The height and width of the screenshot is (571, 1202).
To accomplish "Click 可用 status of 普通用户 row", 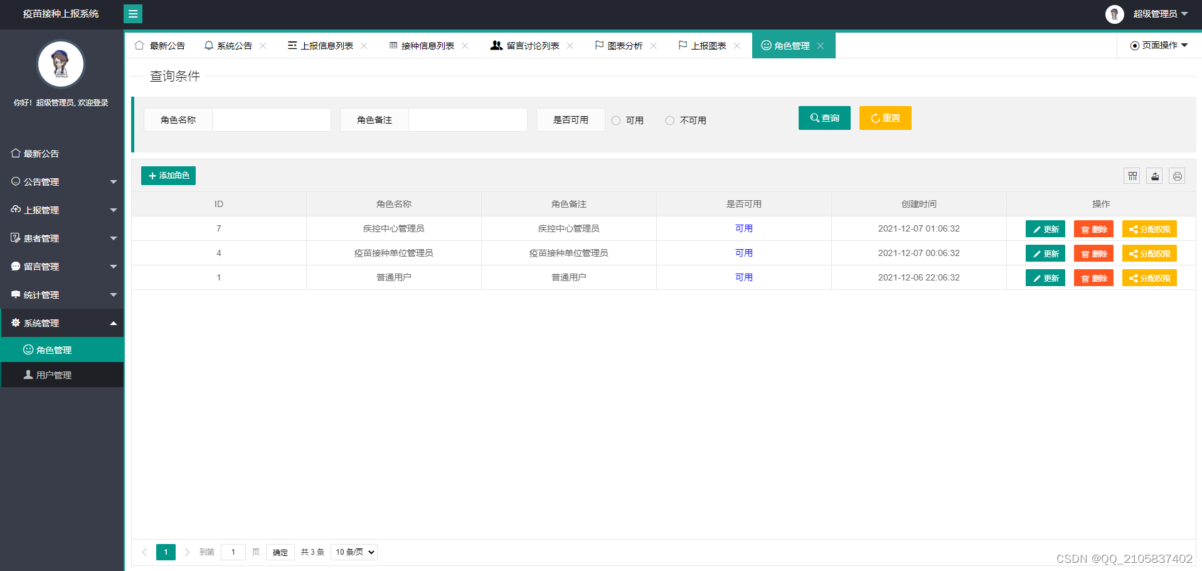I will [744, 277].
